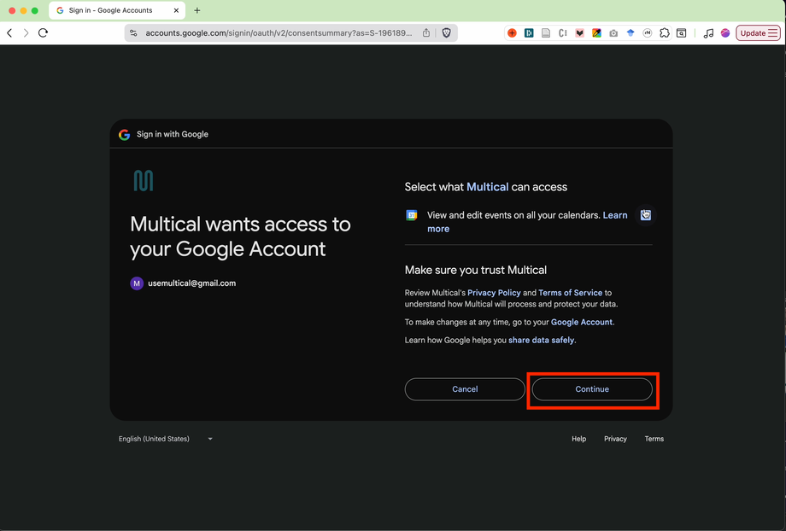This screenshot has width=786, height=531.
Task: Click the hand cursor icon next to calendar permission
Action: point(646,215)
